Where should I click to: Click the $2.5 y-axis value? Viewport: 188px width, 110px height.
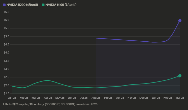[7, 77]
